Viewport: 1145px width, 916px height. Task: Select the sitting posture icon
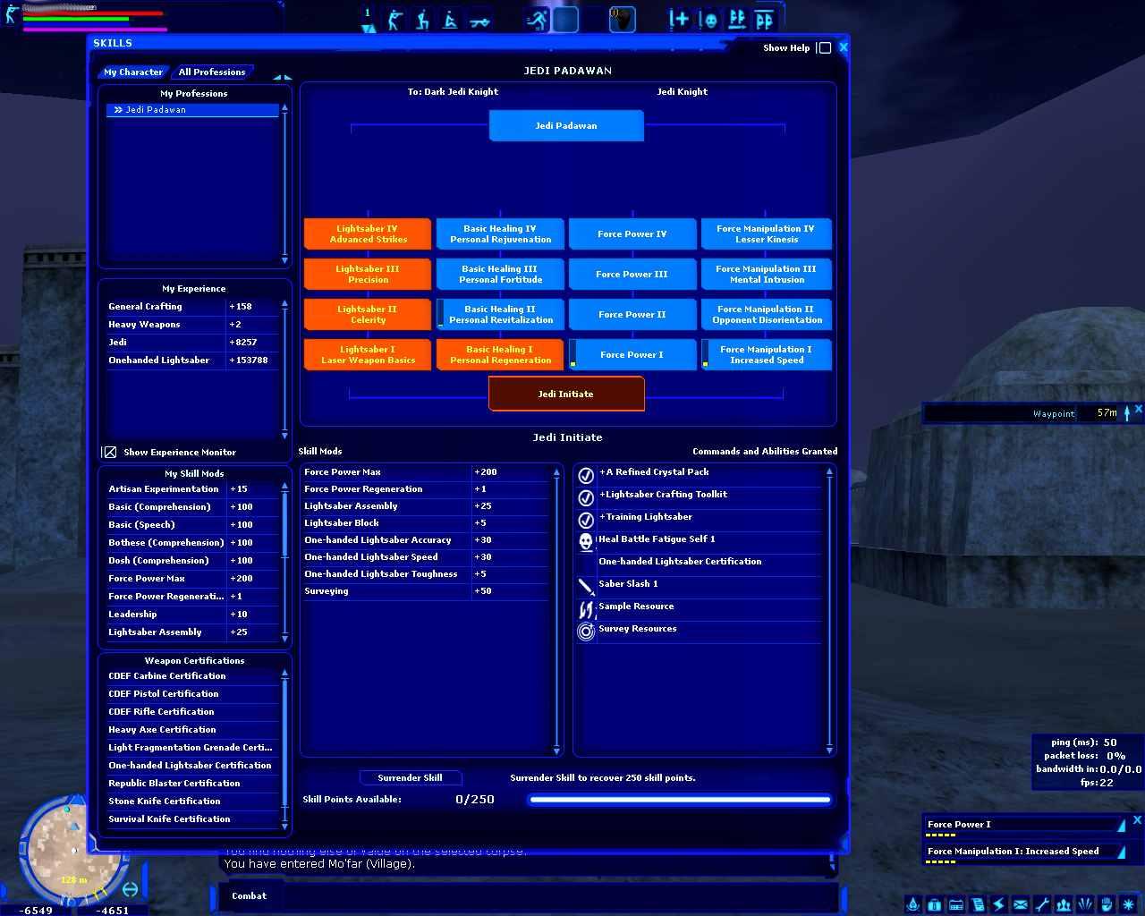coord(451,20)
